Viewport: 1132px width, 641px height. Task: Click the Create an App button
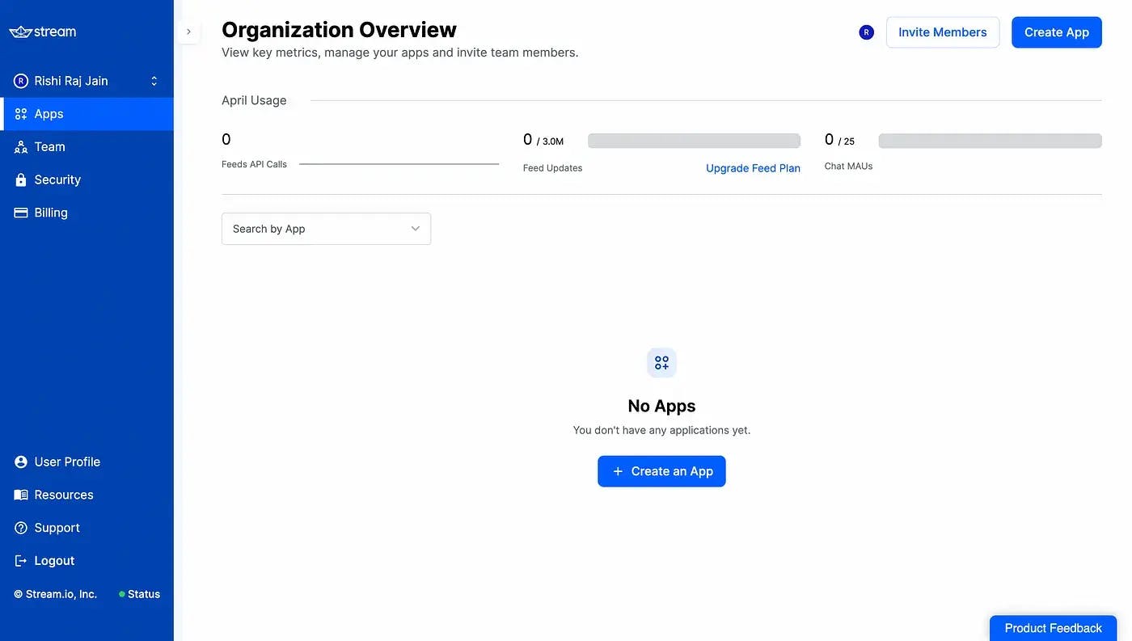tap(661, 471)
